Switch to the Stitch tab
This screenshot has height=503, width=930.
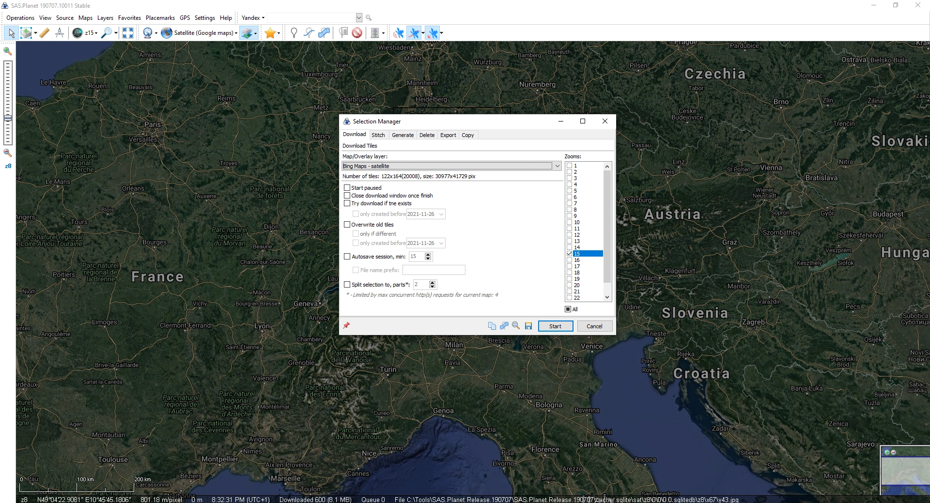[378, 135]
